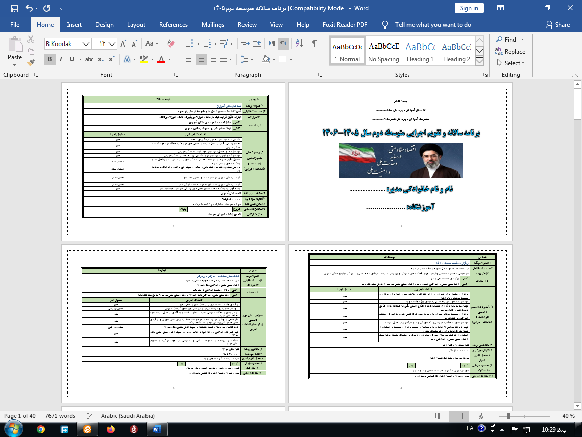Apply red font color
Image resolution: width=582 pixels, height=437 pixels.
click(x=161, y=59)
